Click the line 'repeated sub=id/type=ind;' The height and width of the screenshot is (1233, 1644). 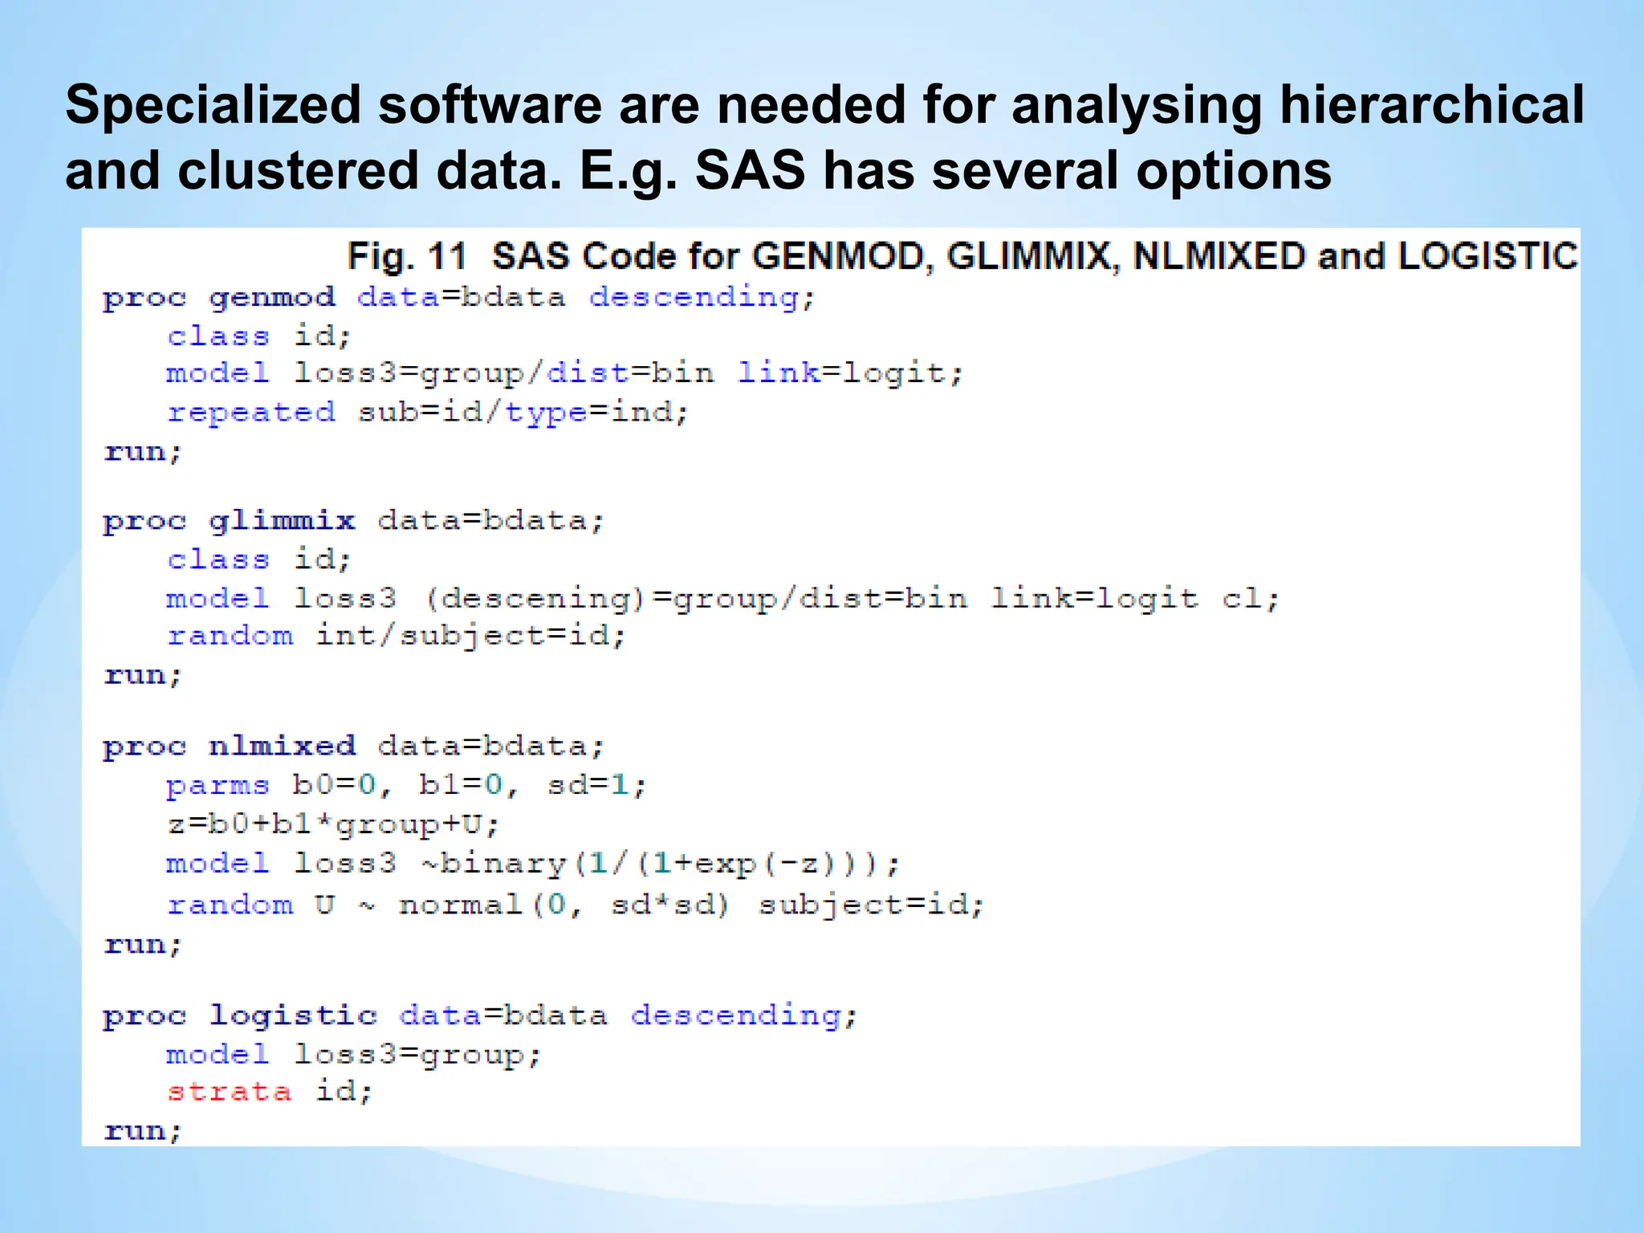pyautogui.click(x=428, y=413)
